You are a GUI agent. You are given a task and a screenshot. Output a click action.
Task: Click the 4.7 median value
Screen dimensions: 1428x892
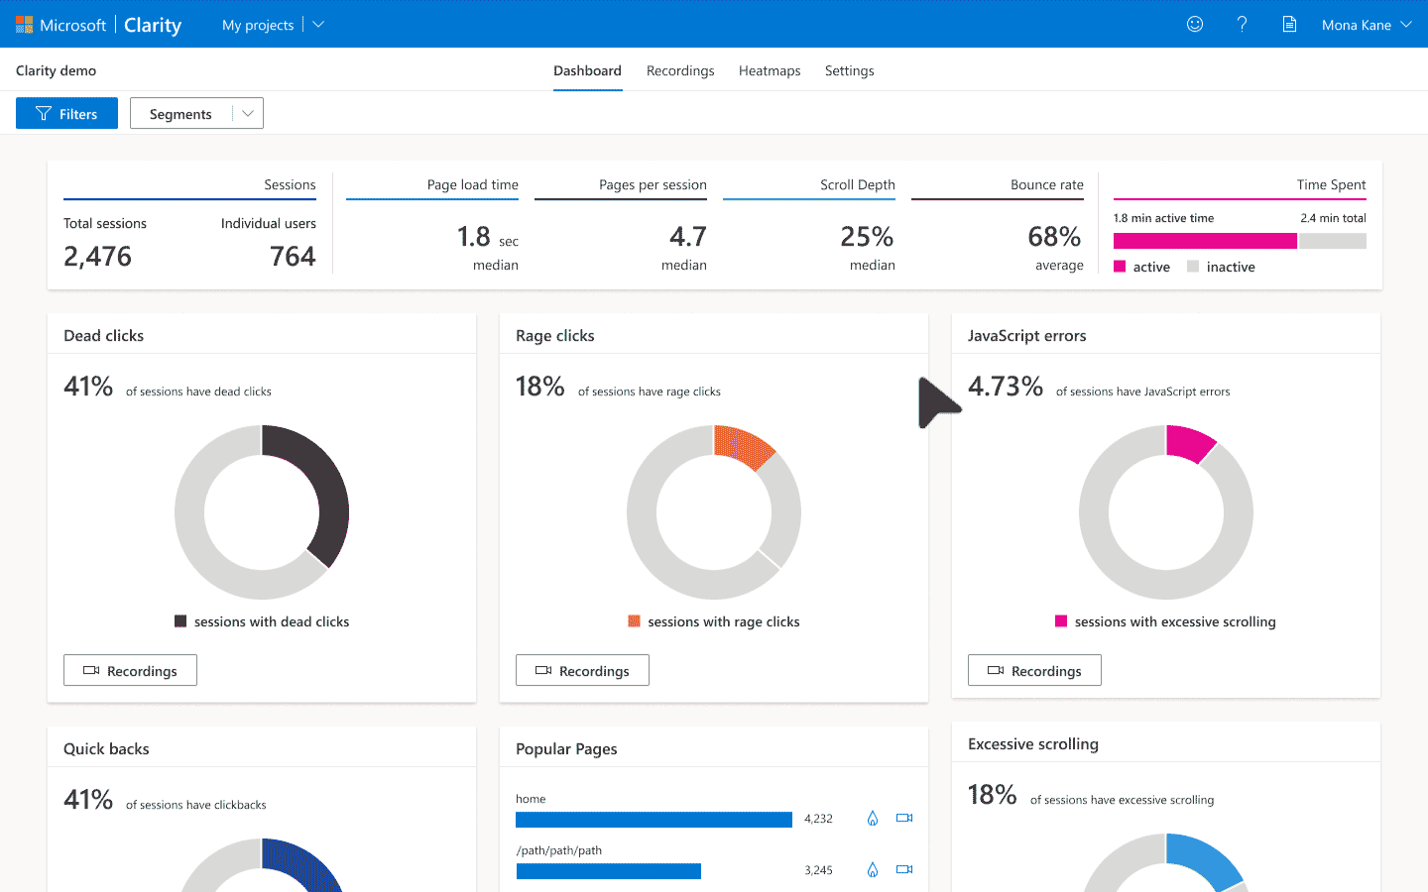(x=688, y=237)
